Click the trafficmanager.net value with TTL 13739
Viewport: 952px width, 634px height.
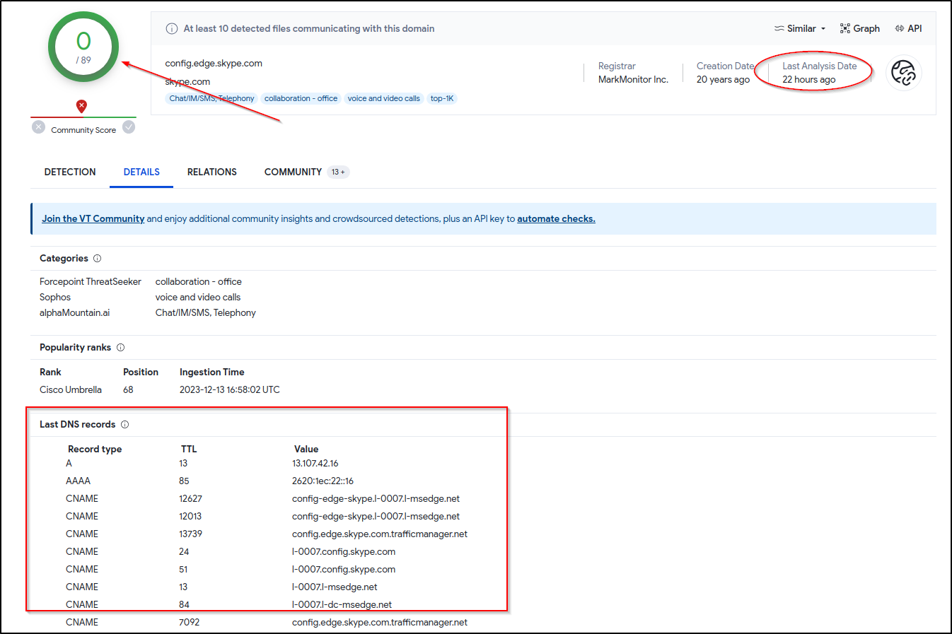tap(380, 534)
